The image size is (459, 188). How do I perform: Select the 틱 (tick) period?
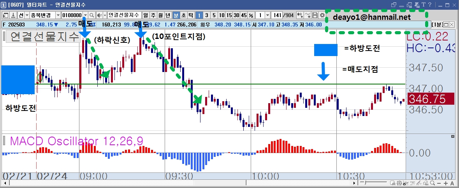click(190, 15)
